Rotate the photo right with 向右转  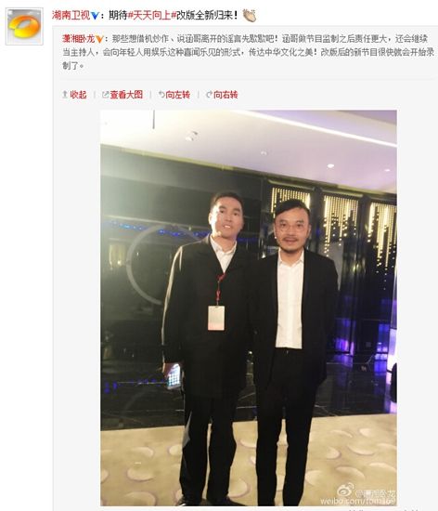pos(225,95)
